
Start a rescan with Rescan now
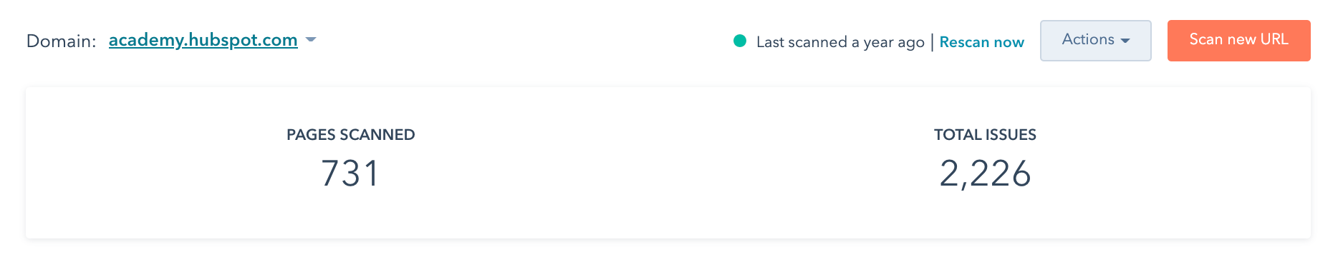pos(981,42)
